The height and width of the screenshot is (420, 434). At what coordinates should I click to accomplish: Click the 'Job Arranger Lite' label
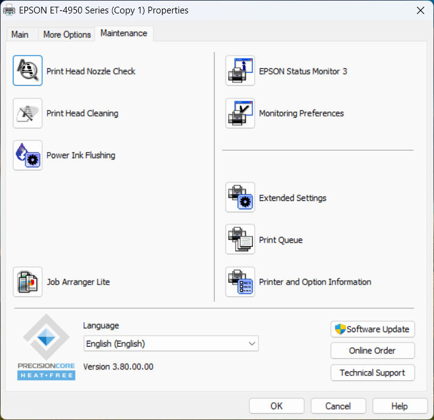tap(79, 282)
